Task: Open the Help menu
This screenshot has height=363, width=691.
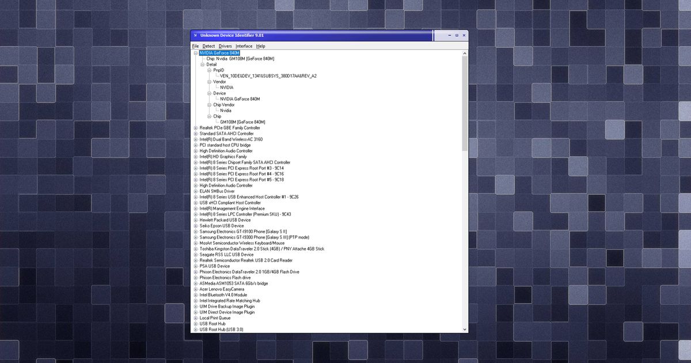Action: [x=260, y=46]
